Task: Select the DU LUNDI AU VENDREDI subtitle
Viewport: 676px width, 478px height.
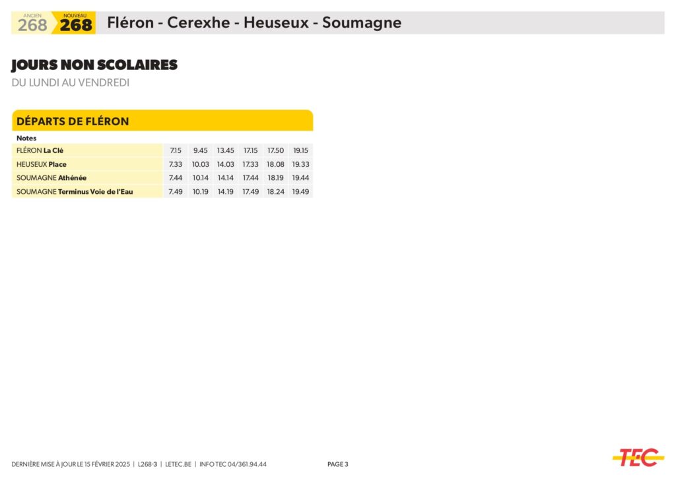Action: pyautogui.click(x=71, y=83)
